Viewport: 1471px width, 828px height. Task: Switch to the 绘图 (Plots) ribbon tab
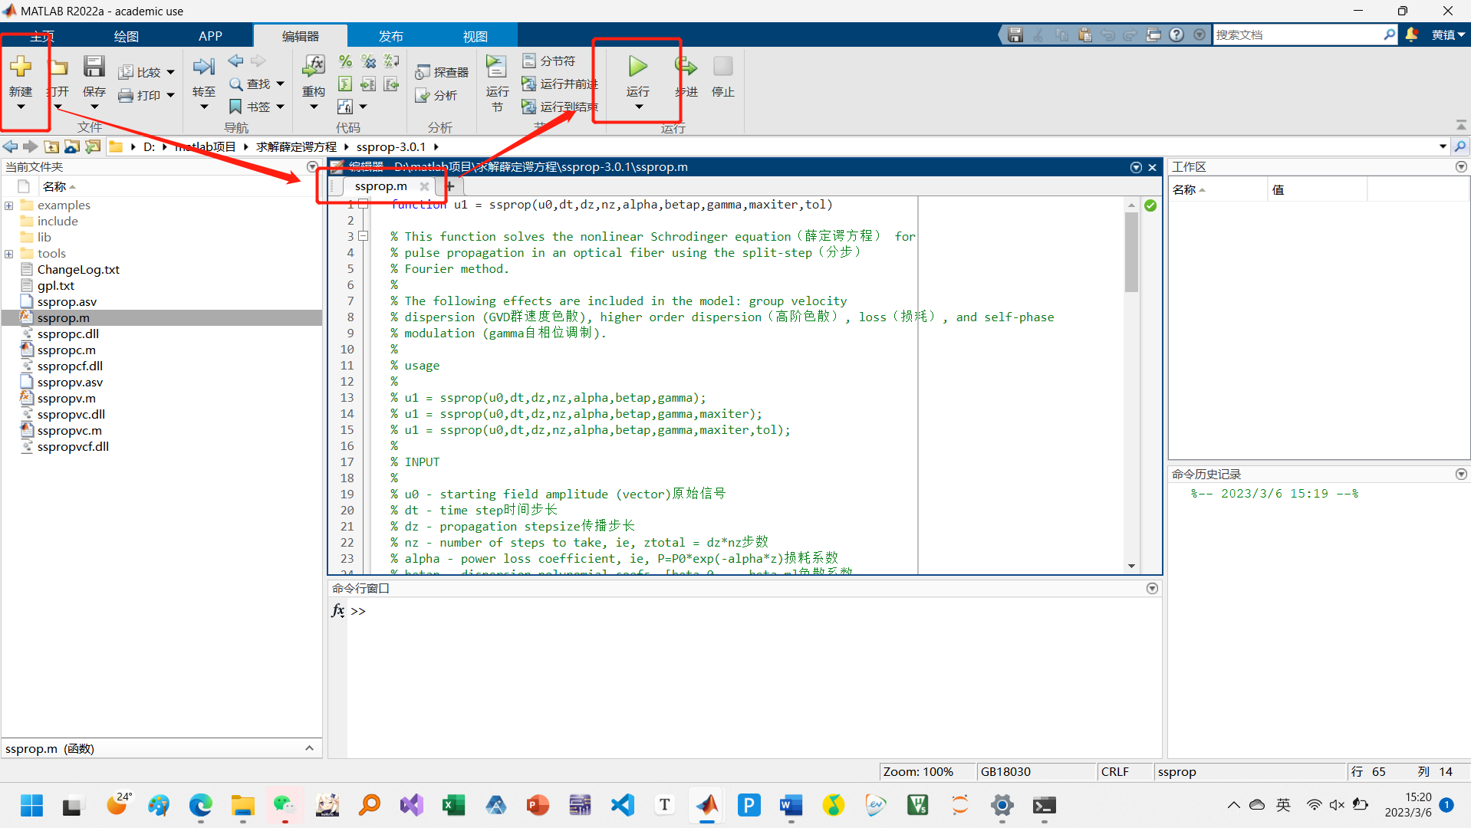click(127, 36)
